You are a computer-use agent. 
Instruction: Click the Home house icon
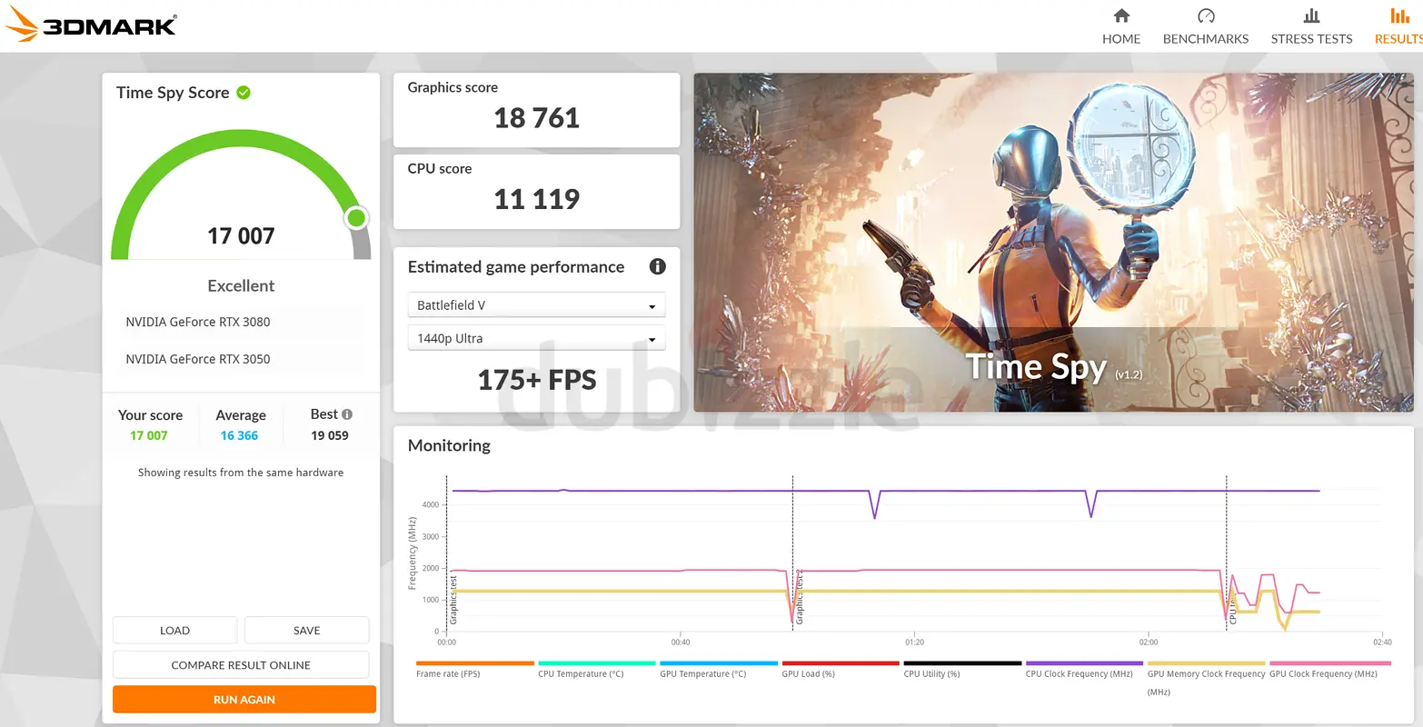[x=1121, y=15]
